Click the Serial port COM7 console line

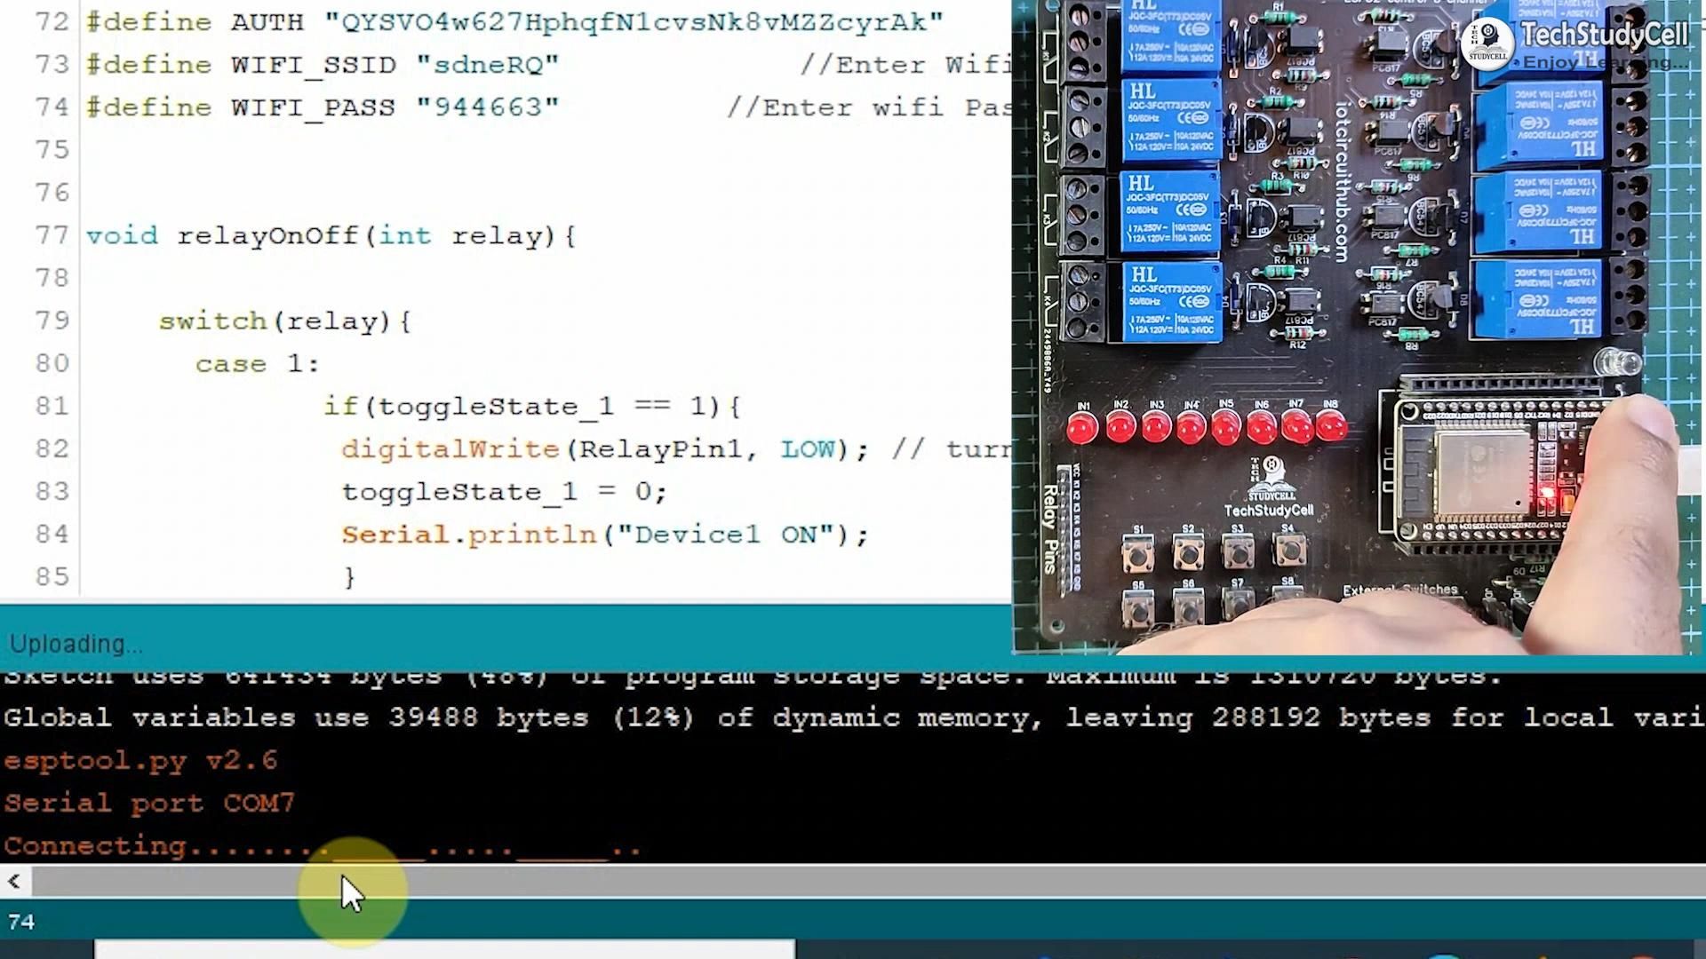pyautogui.click(x=149, y=802)
